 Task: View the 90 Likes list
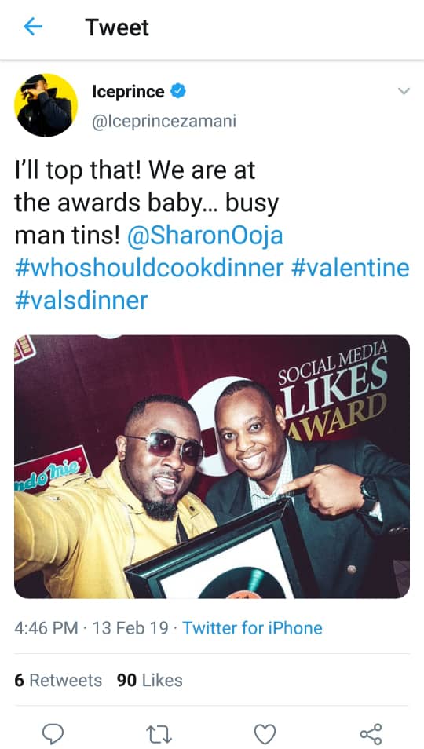[x=149, y=680]
